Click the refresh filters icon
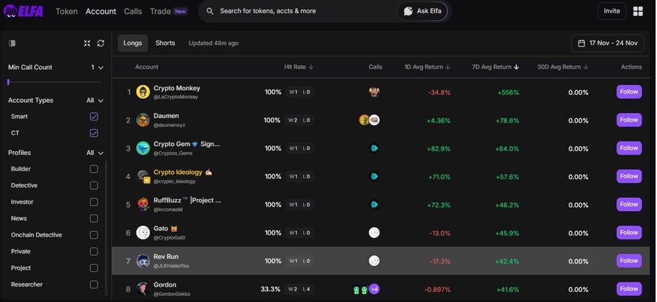The height and width of the screenshot is (302, 657). pyautogui.click(x=100, y=43)
